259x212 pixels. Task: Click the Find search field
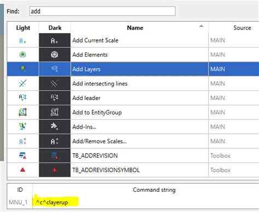pyautogui.click(x=102, y=11)
